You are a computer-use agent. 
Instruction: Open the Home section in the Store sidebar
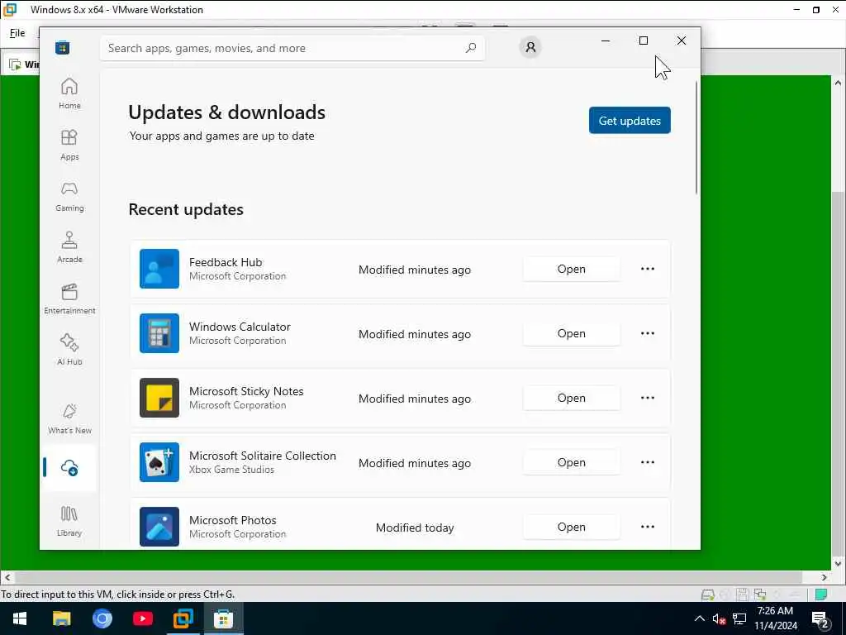point(69,94)
